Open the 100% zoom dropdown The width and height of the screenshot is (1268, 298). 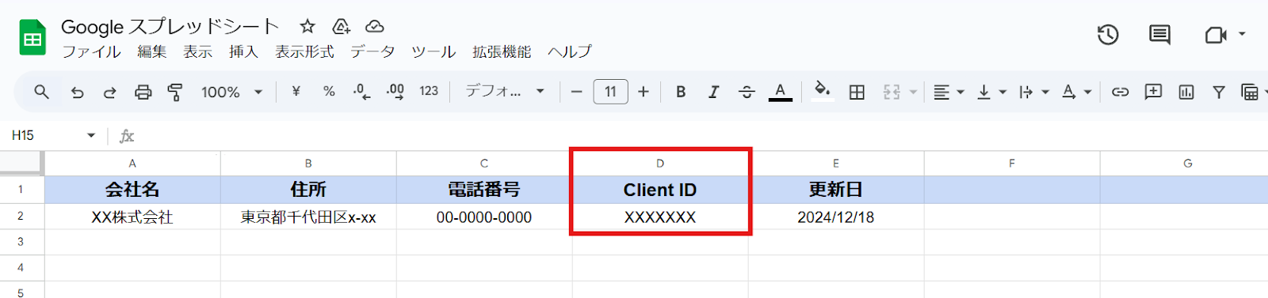231,92
